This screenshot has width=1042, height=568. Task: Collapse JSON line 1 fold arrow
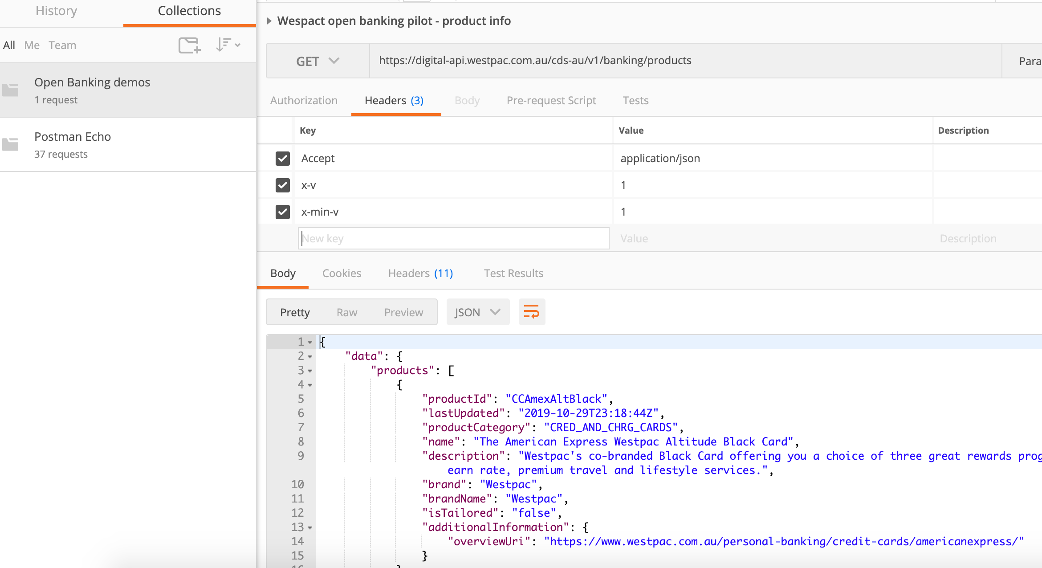(x=310, y=343)
